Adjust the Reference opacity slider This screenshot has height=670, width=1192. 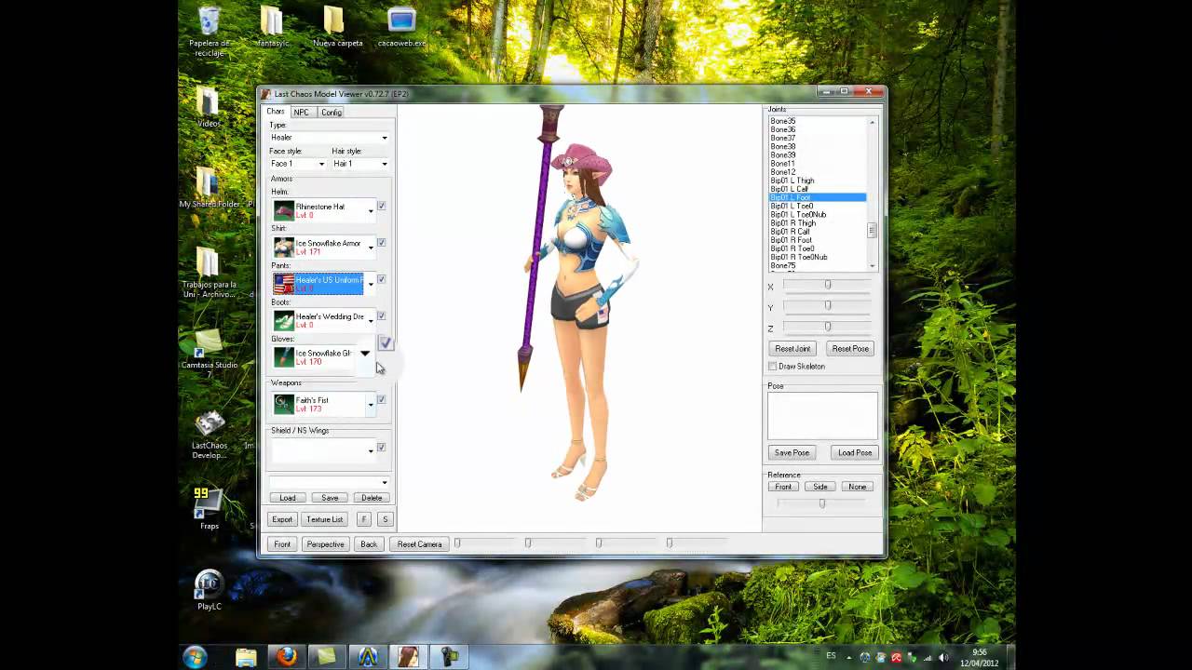click(821, 503)
